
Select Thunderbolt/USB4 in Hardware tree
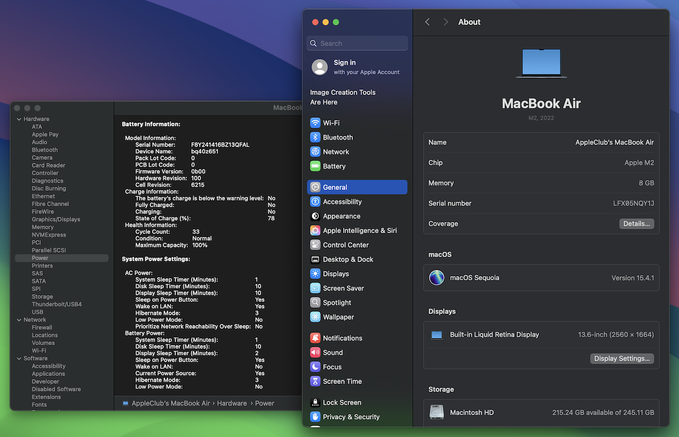pyautogui.click(x=56, y=304)
